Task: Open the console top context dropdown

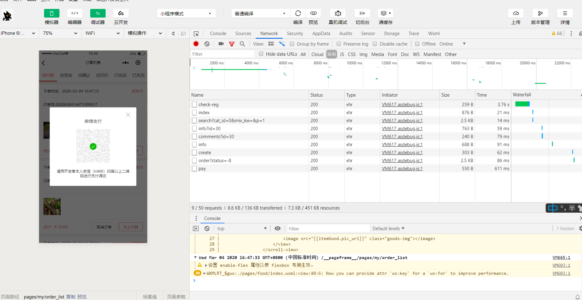Action: (x=242, y=228)
